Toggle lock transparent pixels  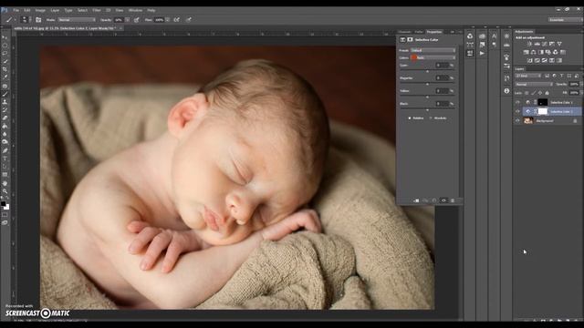[527, 93]
